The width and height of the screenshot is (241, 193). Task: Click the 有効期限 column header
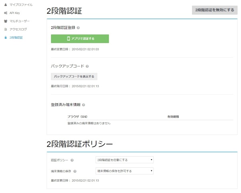pos(173,116)
